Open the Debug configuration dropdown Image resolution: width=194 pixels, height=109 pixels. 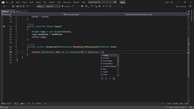click(x=41, y=6)
